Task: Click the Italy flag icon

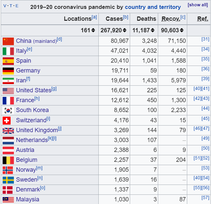Action: tap(8, 51)
